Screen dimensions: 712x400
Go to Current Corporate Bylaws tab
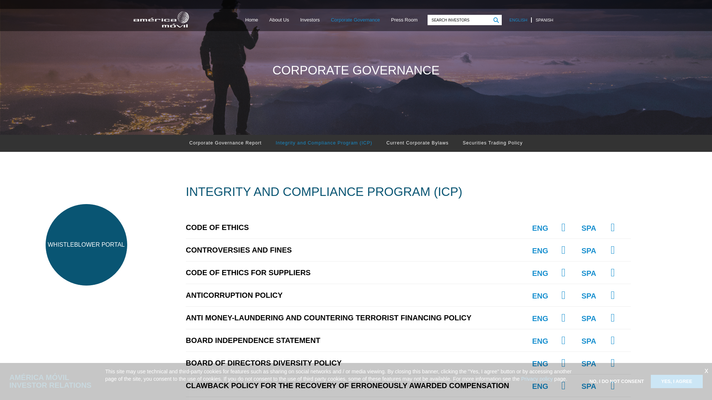coord(418,143)
